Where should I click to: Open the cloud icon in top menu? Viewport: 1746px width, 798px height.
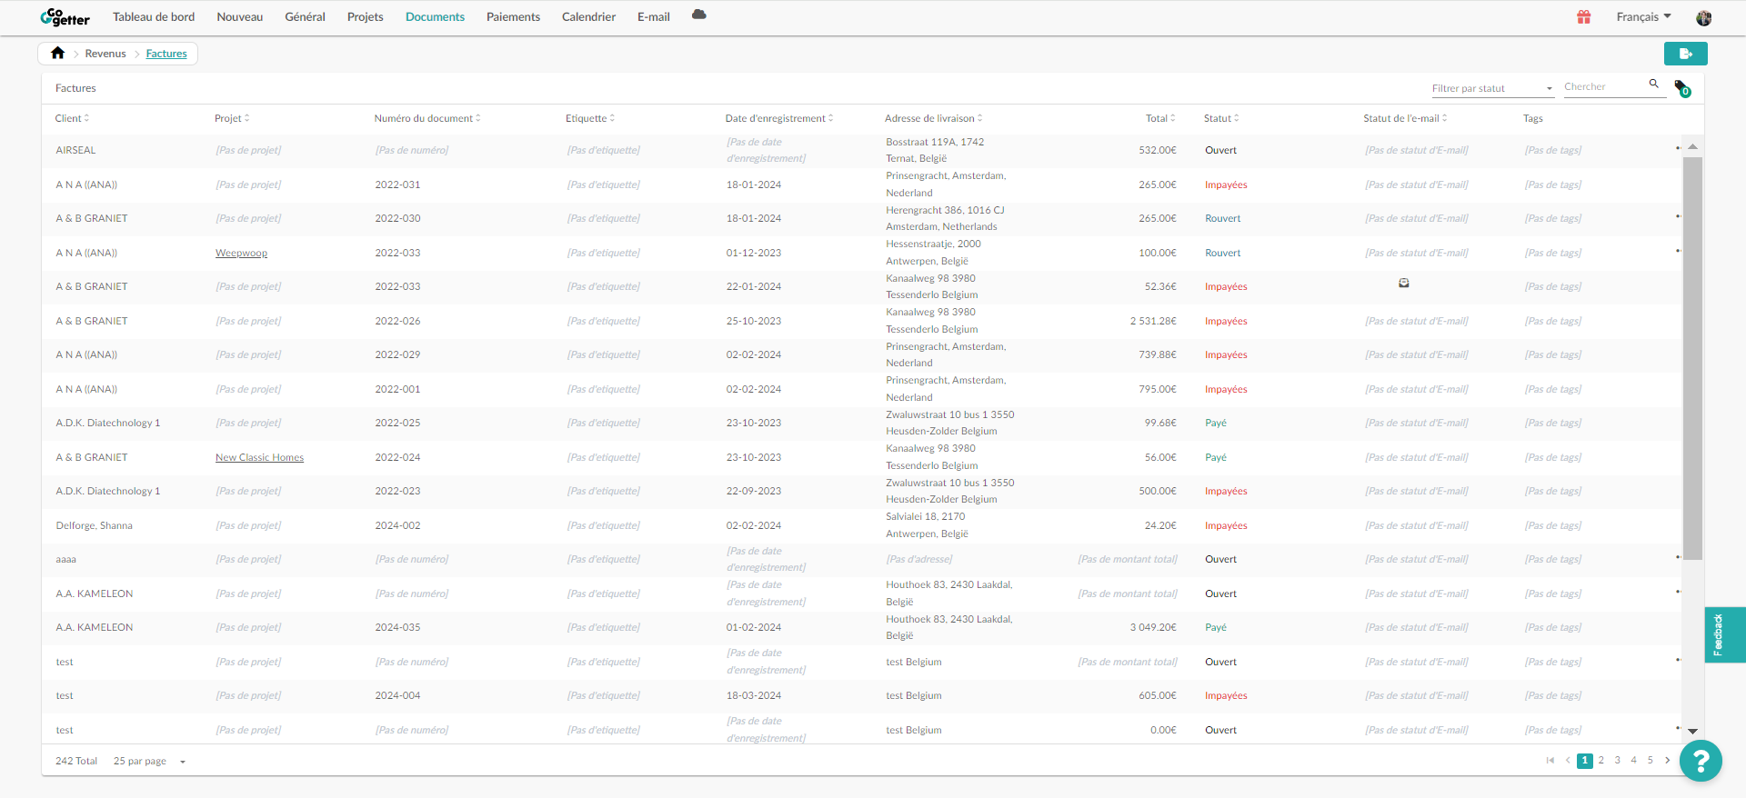(698, 15)
